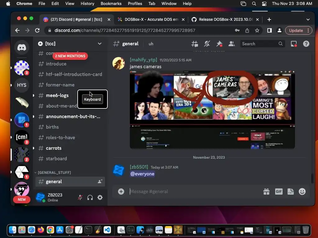The height and width of the screenshot is (238, 318).
Task: Open the GIF picker
Action: point(279,192)
